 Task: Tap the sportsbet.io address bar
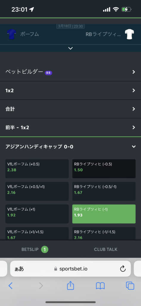tap(70, 269)
